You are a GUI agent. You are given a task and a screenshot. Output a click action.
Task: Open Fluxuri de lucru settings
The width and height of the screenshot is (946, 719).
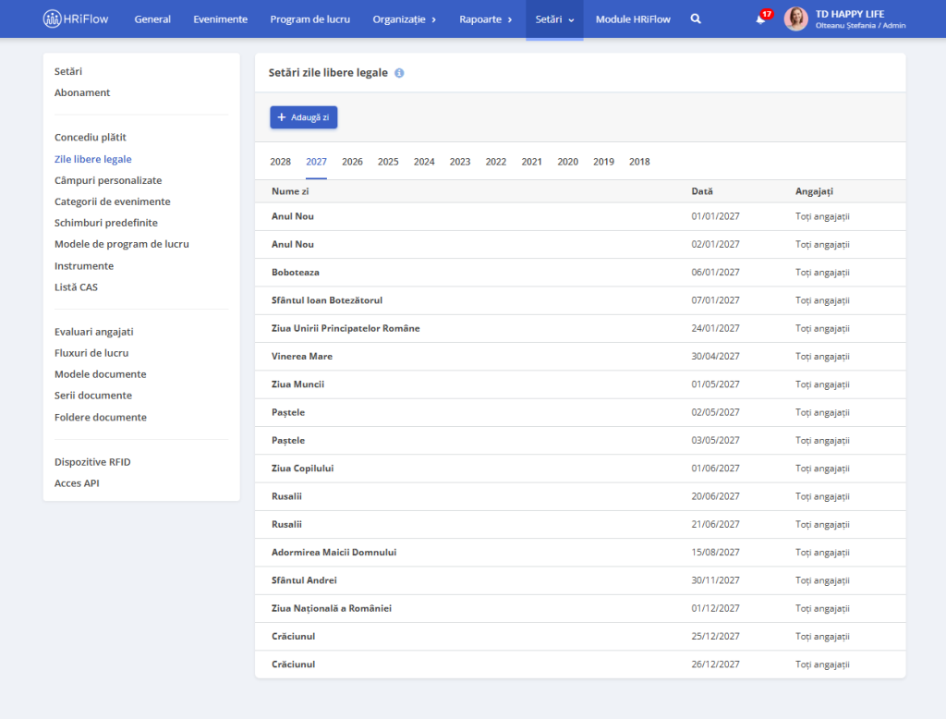[91, 352]
